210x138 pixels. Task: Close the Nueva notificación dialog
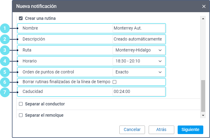[204, 6]
